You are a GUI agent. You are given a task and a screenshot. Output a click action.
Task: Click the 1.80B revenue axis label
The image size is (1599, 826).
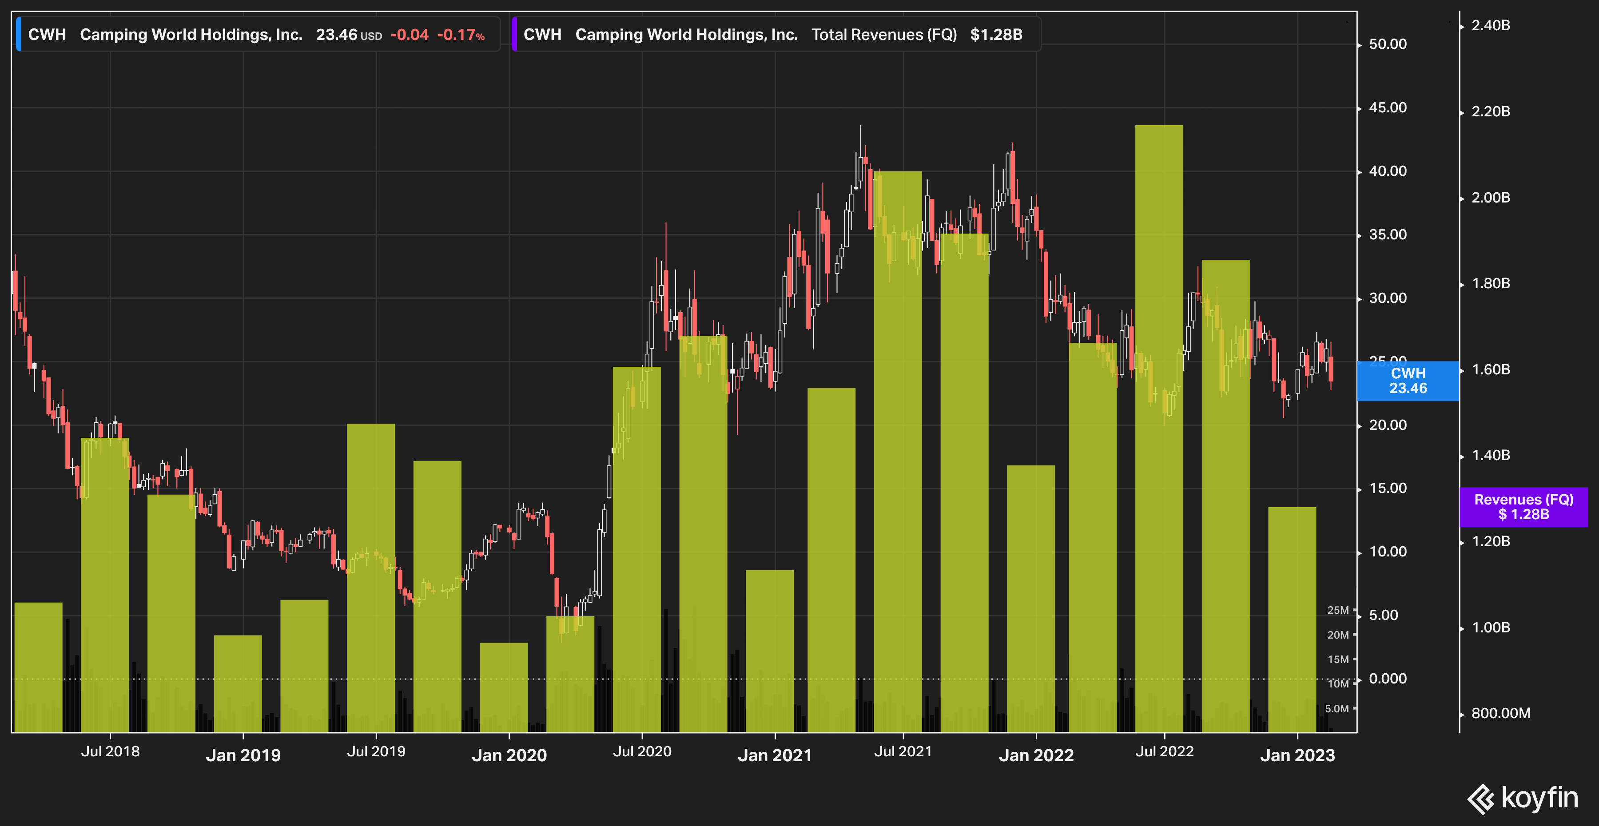click(1491, 284)
